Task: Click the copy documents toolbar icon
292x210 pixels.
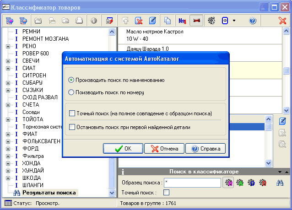Action: [168, 21]
